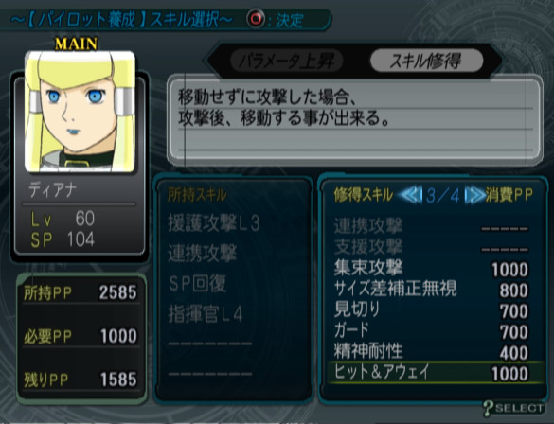Choose the 見切り skill row
Image resolution: width=554 pixels, height=424 pixels.
click(431, 310)
